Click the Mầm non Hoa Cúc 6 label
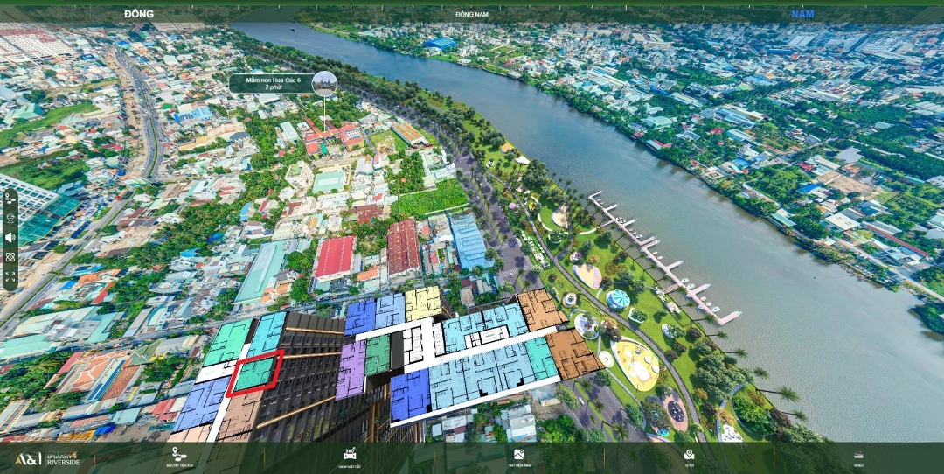 [273, 84]
